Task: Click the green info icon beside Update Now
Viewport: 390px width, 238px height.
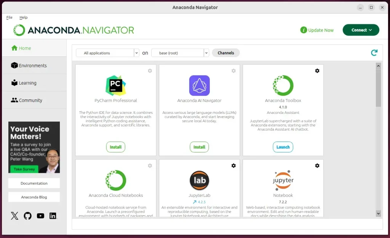Action: 304,30
